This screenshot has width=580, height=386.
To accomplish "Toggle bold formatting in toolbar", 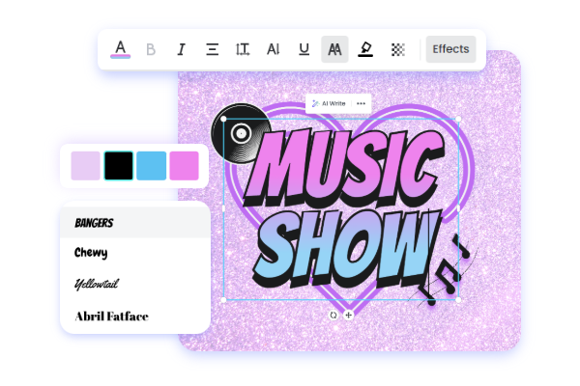I will (x=150, y=49).
